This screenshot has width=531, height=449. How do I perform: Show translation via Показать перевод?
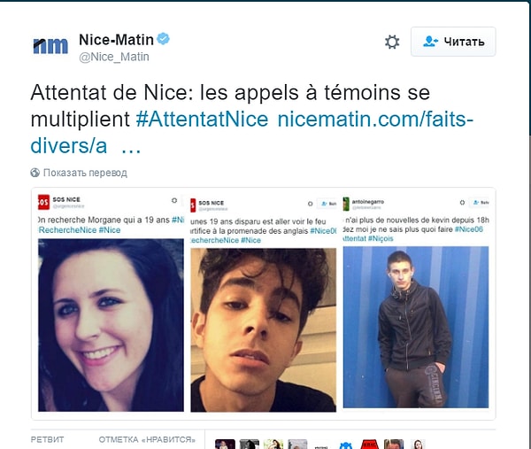coord(85,173)
